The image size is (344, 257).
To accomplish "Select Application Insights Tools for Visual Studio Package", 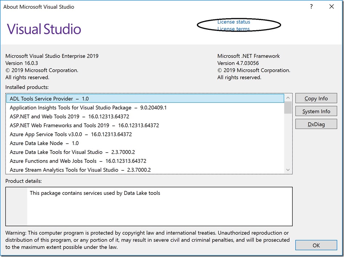I will coord(145,108).
